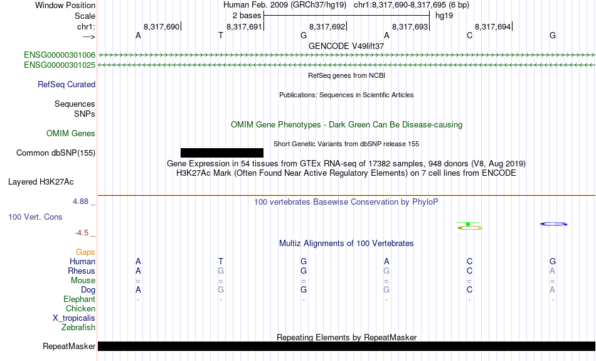Click the right-pointing ENSG00000301006 intron arrows
596x361 pixels.
[346, 55]
